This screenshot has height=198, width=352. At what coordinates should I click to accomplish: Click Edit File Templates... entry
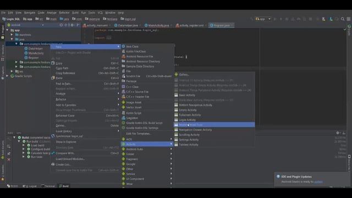(148, 134)
